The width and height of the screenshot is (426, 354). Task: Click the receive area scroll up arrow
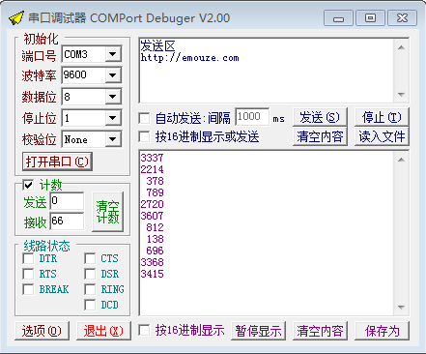[x=401, y=160]
